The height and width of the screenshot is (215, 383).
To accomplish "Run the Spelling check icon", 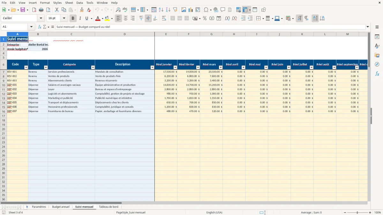I will 125,10.
